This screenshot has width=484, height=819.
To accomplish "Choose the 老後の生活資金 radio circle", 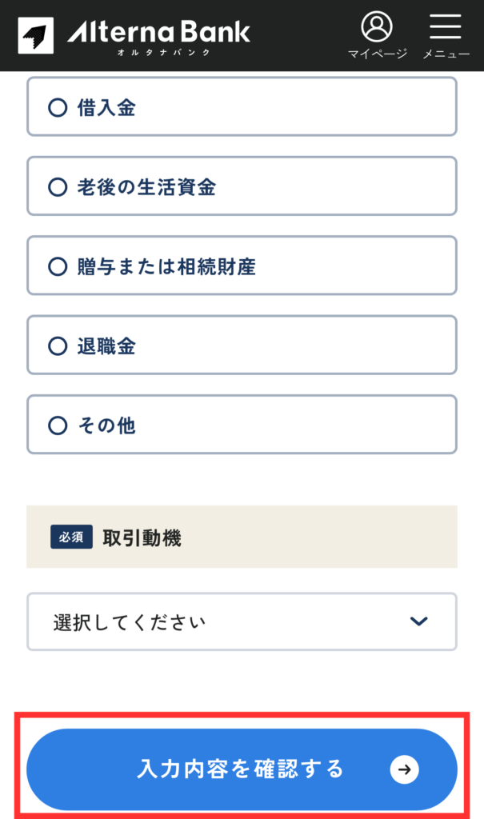I will (58, 186).
